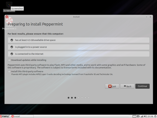Click the Screenshot tooltip label

point(17,9)
